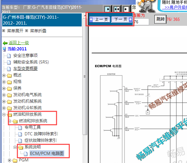Click ECM/PCM 电路图 page icon
Viewport: 187px width, 163px height.
(26, 154)
